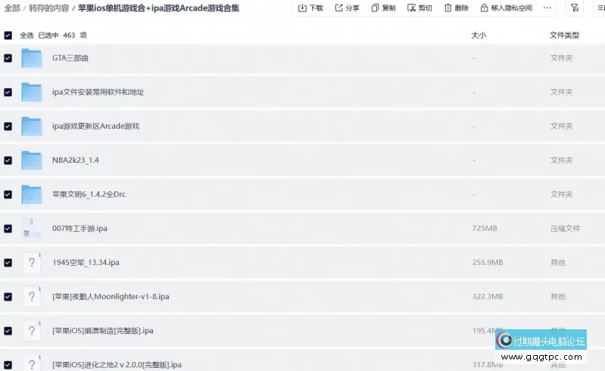Click the 进化之地2 file icon
This screenshot has height=371, width=605.
point(32,363)
